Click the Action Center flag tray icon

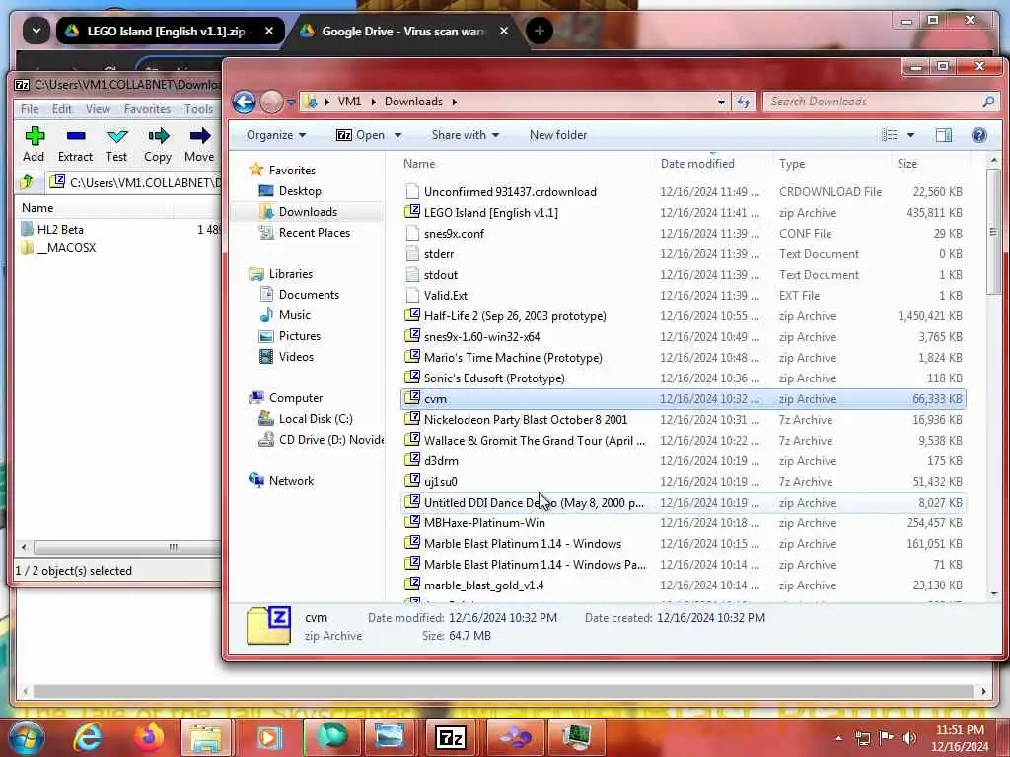click(x=887, y=737)
